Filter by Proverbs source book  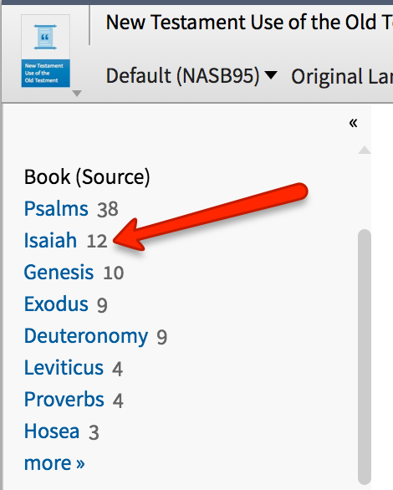64,400
